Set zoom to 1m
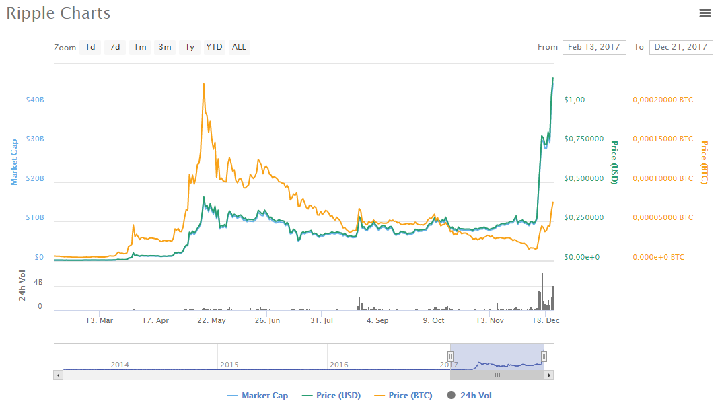 [140, 47]
